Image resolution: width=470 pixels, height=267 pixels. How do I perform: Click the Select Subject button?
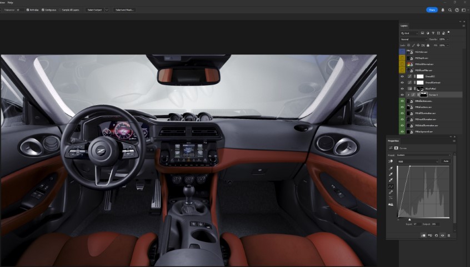coord(94,10)
